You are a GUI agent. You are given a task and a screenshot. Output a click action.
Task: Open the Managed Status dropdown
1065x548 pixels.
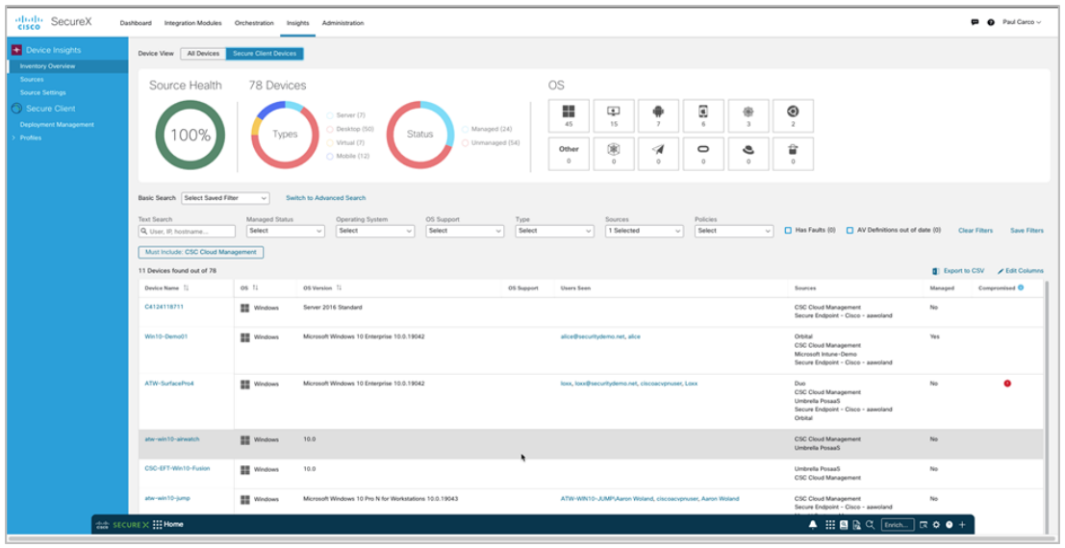pos(286,231)
